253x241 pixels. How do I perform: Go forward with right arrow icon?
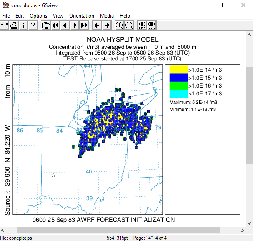point(106,25)
